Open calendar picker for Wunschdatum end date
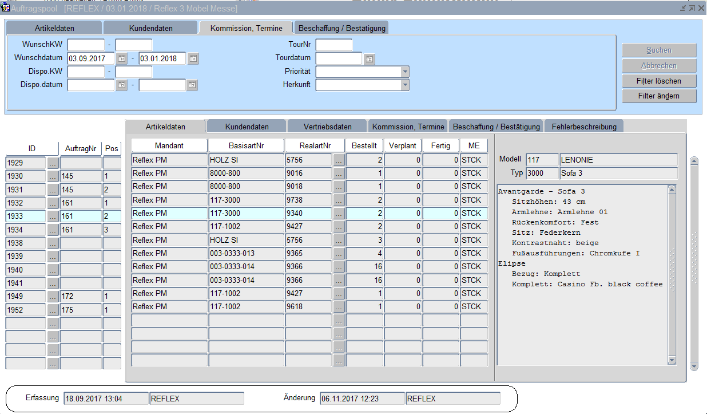The height and width of the screenshot is (414, 707). 193,58
